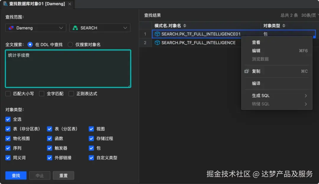Uncheck the 外部链接 checkbox
319x184 pixels.
[49, 158]
